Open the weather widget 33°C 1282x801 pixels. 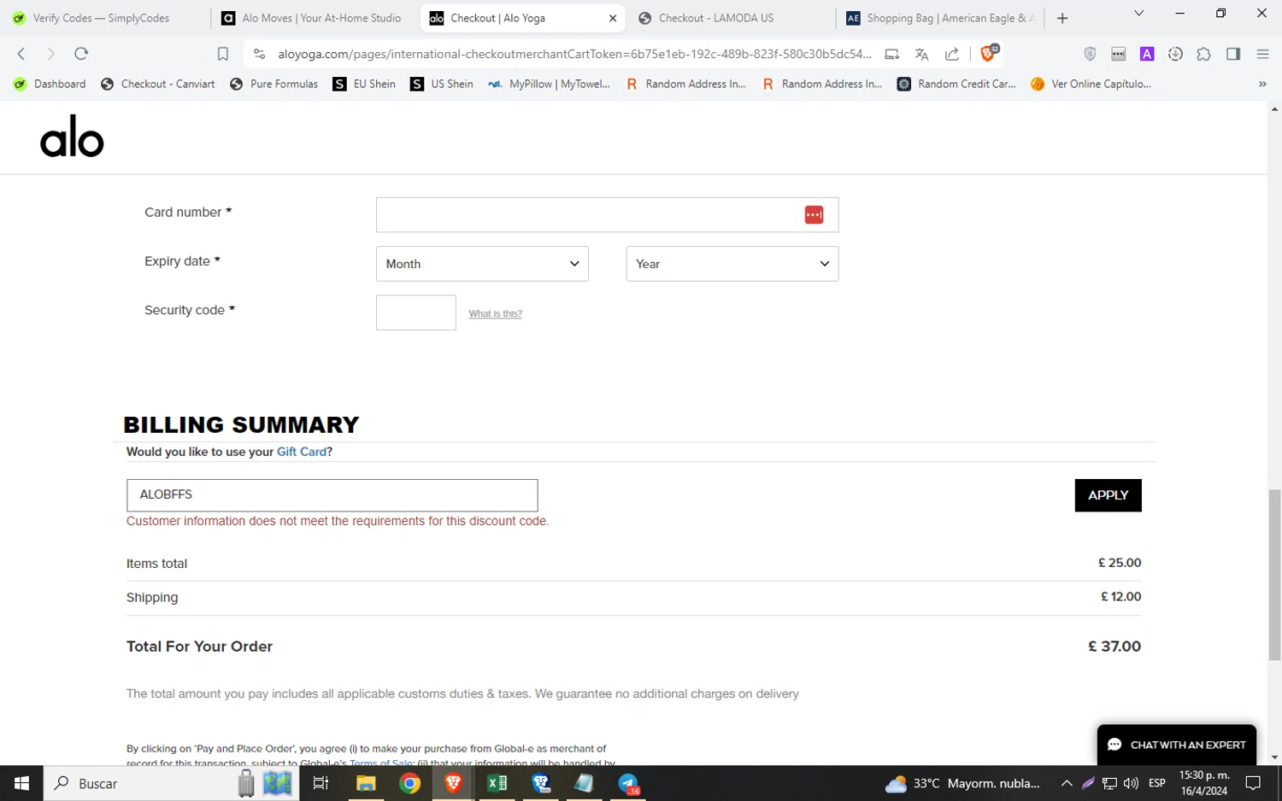click(x=962, y=783)
